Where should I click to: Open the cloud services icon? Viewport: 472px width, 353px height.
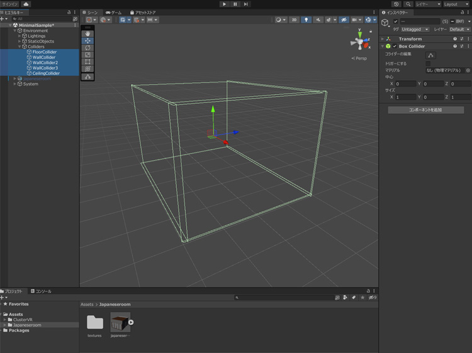26,4
